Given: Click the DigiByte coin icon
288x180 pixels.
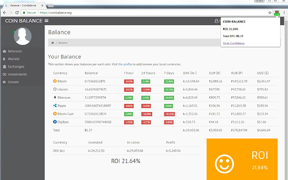Looking at the screenshot, I should tap(55, 122).
